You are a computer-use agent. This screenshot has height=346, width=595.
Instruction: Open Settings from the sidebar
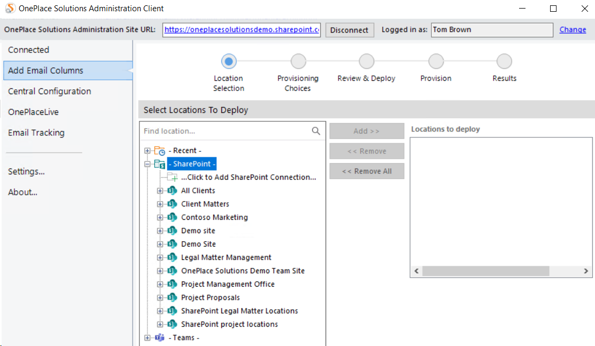point(26,171)
